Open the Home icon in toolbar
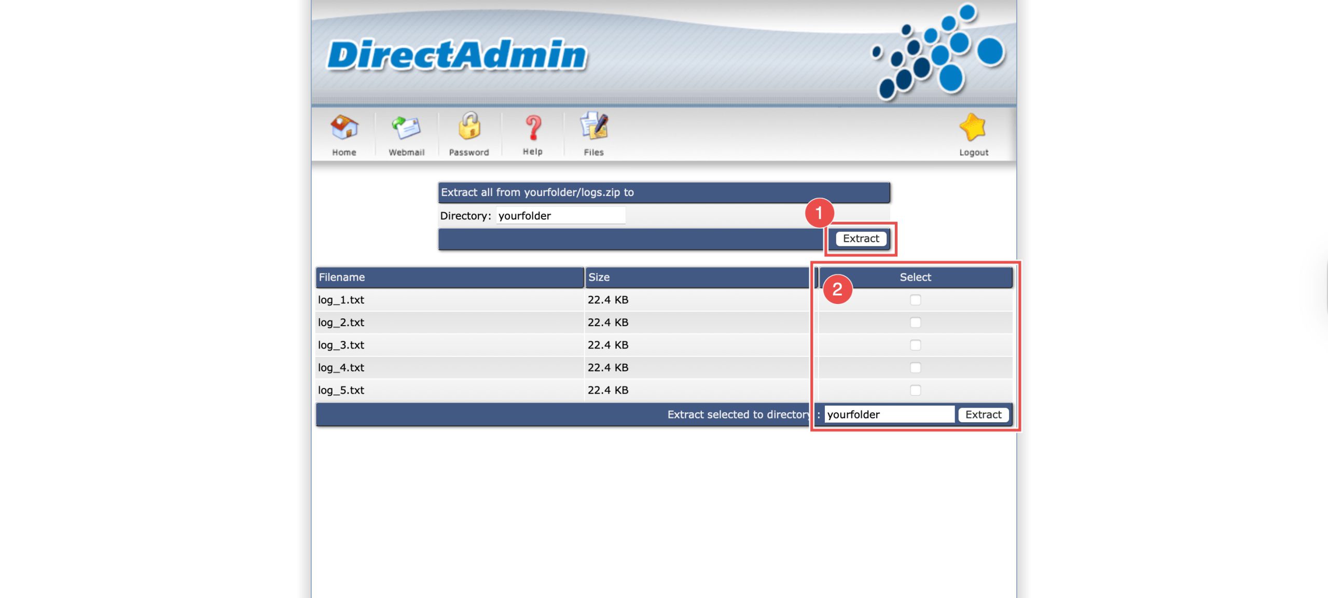Viewport: 1328px width, 598px height. pyautogui.click(x=344, y=127)
